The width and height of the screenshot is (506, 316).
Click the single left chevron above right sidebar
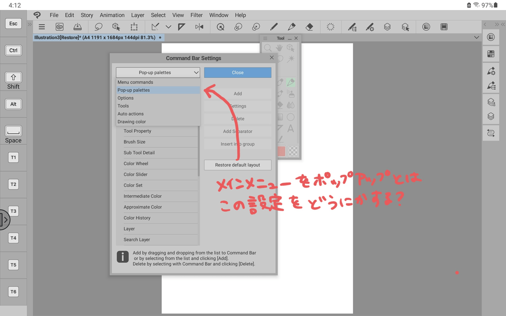point(485,24)
